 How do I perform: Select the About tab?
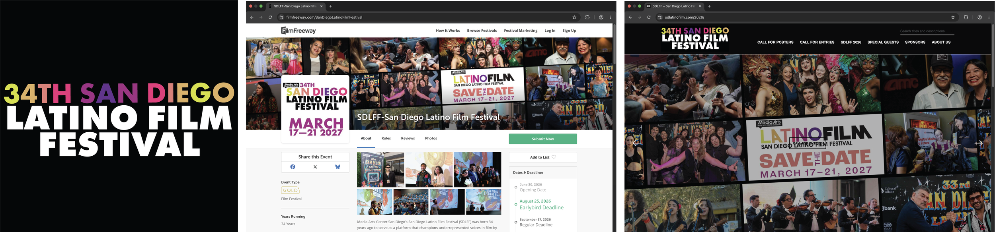[366, 138]
